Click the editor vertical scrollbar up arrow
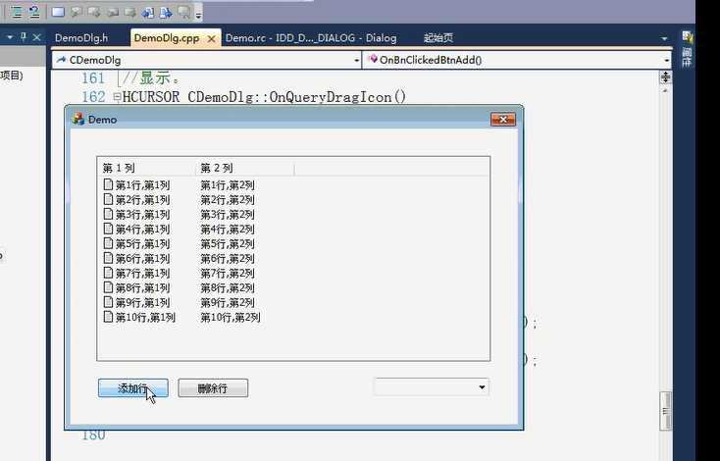The width and height of the screenshot is (720, 461). pos(665,90)
